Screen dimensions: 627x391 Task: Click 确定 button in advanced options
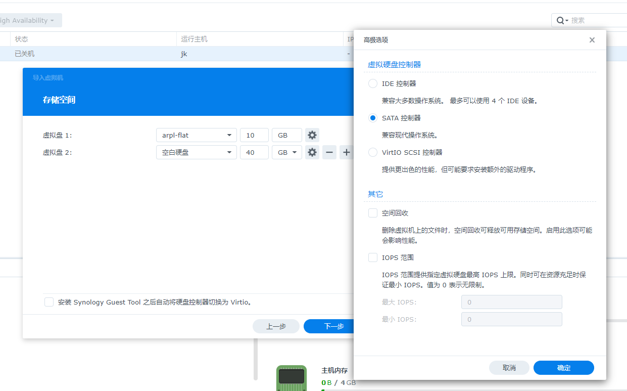pos(564,368)
